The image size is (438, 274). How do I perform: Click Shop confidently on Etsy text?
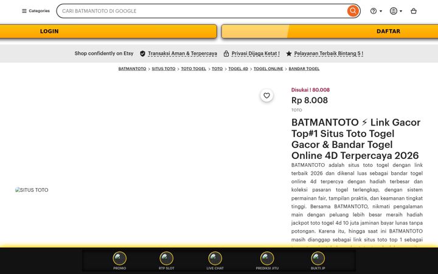click(104, 54)
